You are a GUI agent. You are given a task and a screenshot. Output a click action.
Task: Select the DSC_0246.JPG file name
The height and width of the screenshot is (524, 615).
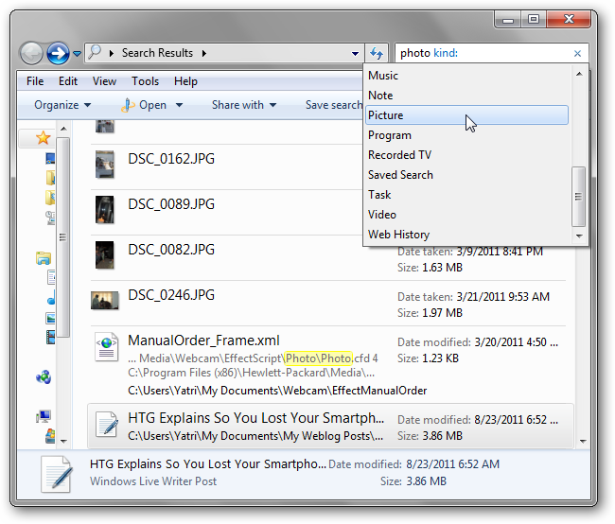[171, 295]
